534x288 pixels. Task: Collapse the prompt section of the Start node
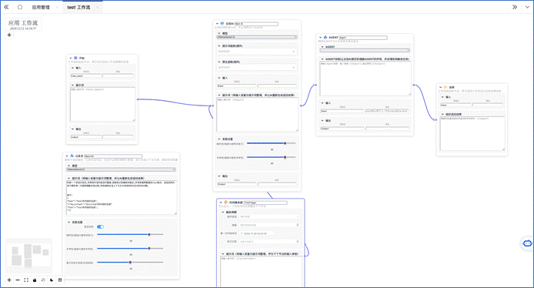[x=72, y=85]
